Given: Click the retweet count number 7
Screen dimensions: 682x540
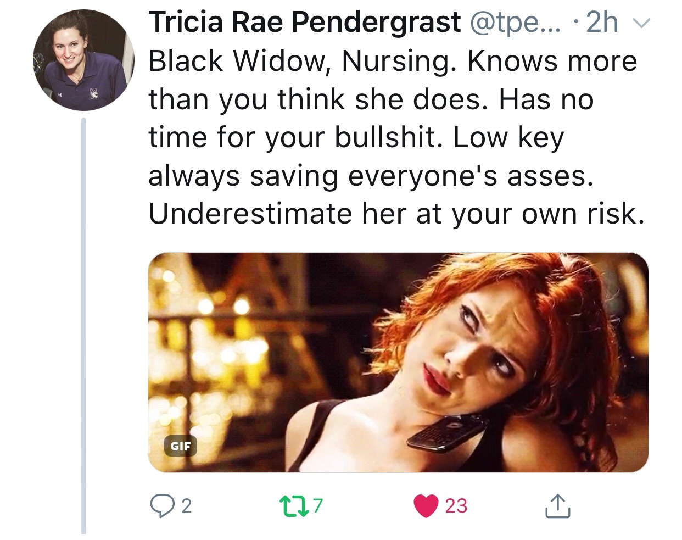Looking at the screenshot, I should click(x=318, y=505).
